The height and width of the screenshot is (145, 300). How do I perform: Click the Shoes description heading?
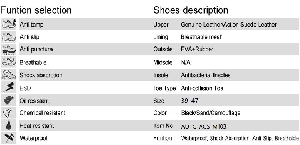[x=191, y=10]
